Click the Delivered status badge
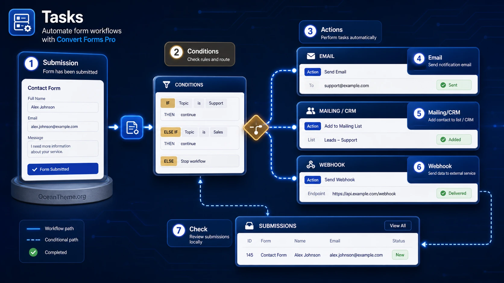Screen dimensions: 504x283 tap(454, 193)
